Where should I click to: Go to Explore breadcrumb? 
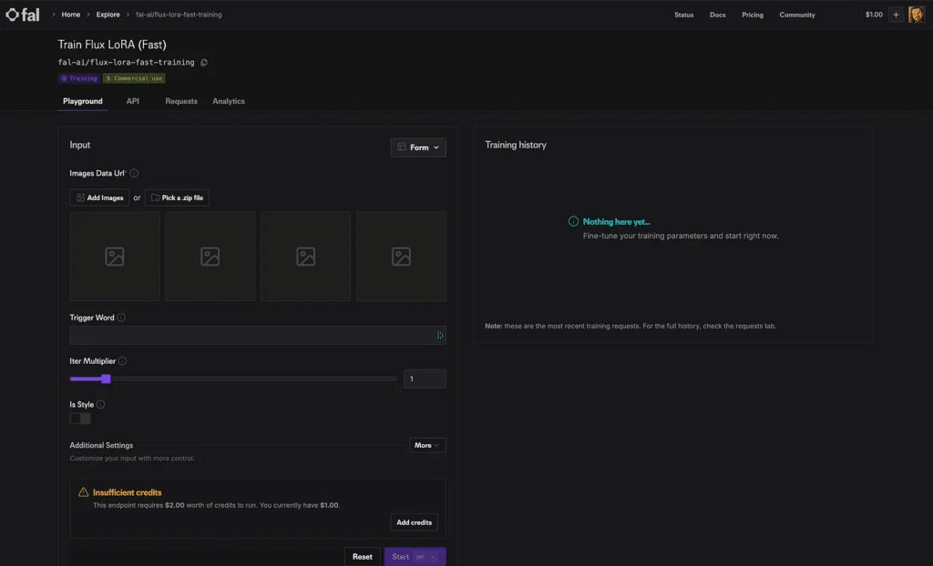(108, 15)
